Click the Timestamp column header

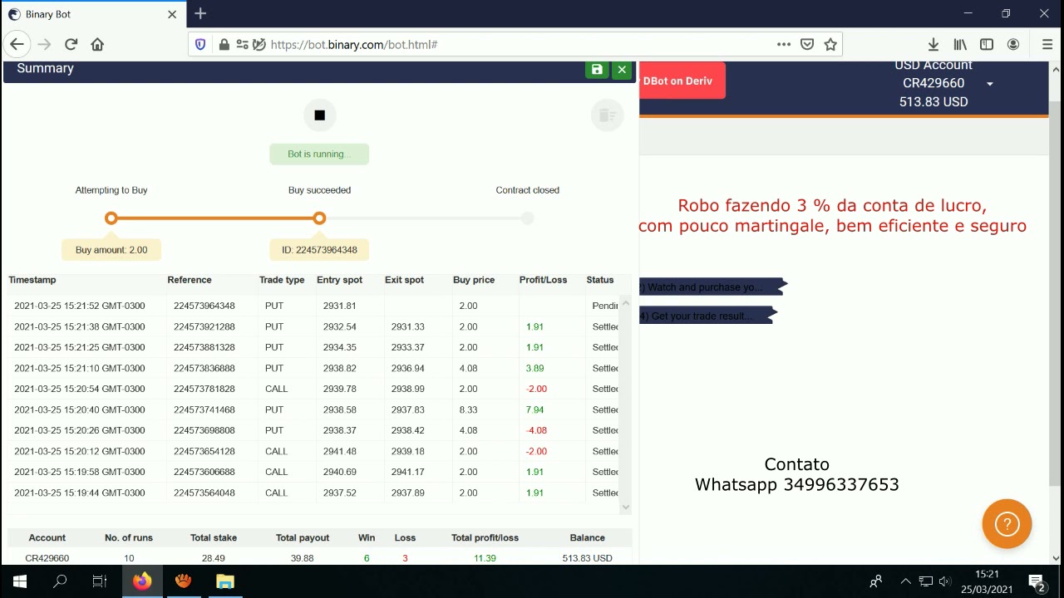pyautogui.click(x=32, y=280)
